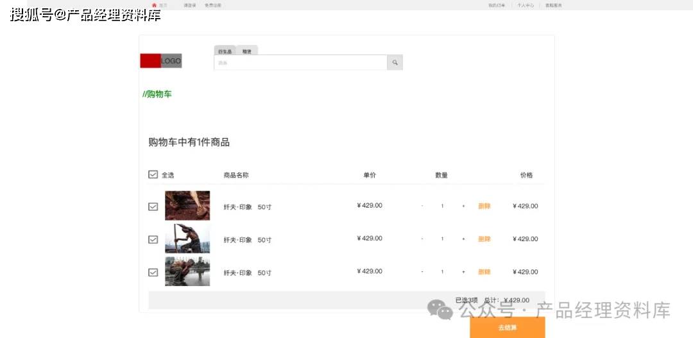Click the third row's 纤夫·印象 50寸 name
This screenshot has width=693, height=338.
(x=248, y=273)
